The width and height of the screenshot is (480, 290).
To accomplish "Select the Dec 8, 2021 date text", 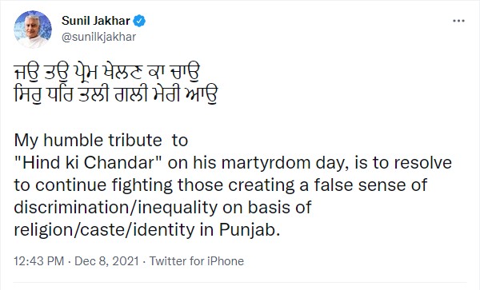I will tap(106, 261).
